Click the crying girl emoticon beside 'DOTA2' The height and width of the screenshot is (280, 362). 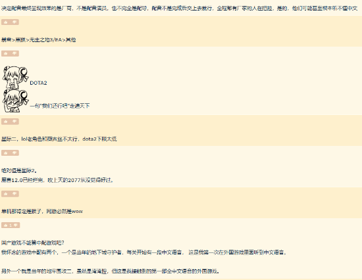[x=15, y=78]
